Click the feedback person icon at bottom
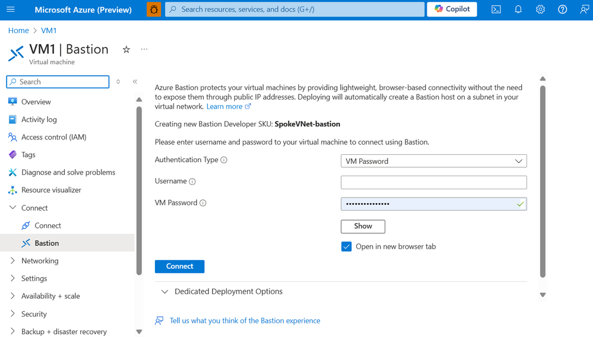The width and height of the screenshot is (593, 337). [159, 321]
